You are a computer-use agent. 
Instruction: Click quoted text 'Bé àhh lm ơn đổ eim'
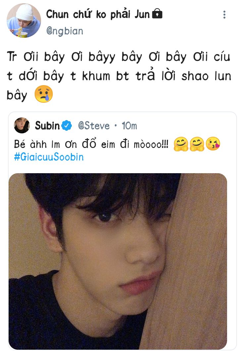(x=65, y=144)
